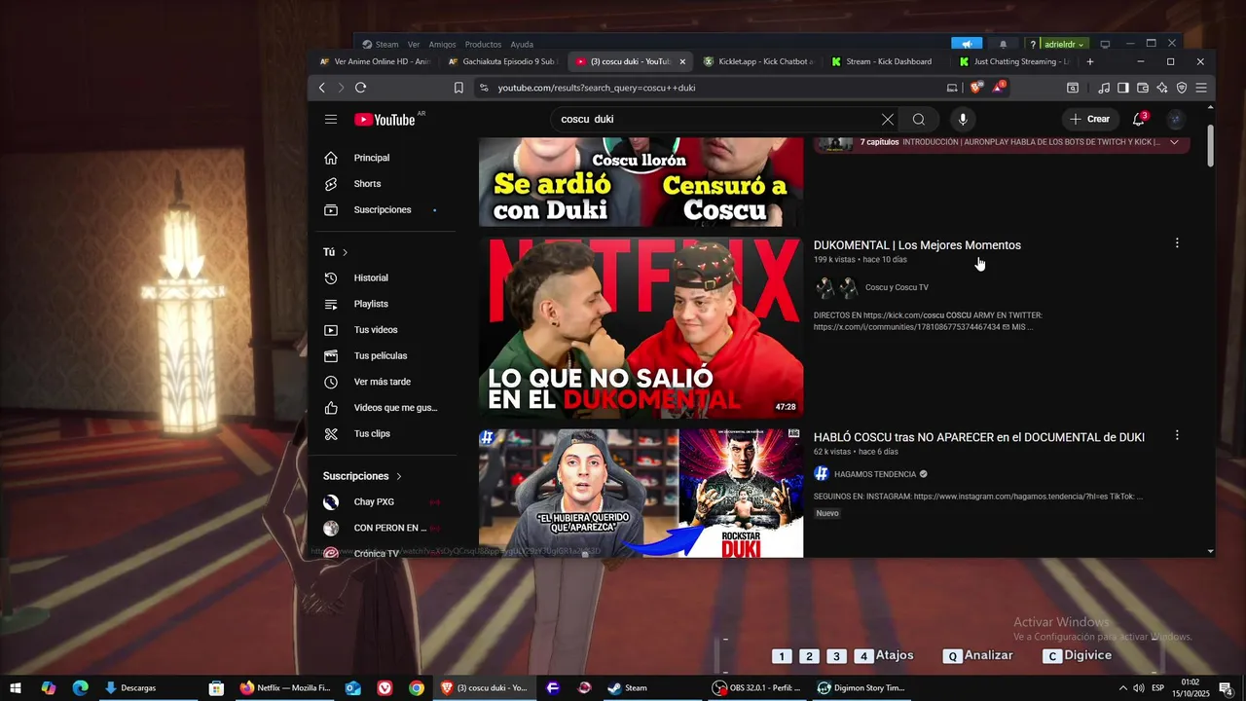Open the Productos menu in Steam

point(483,45)
